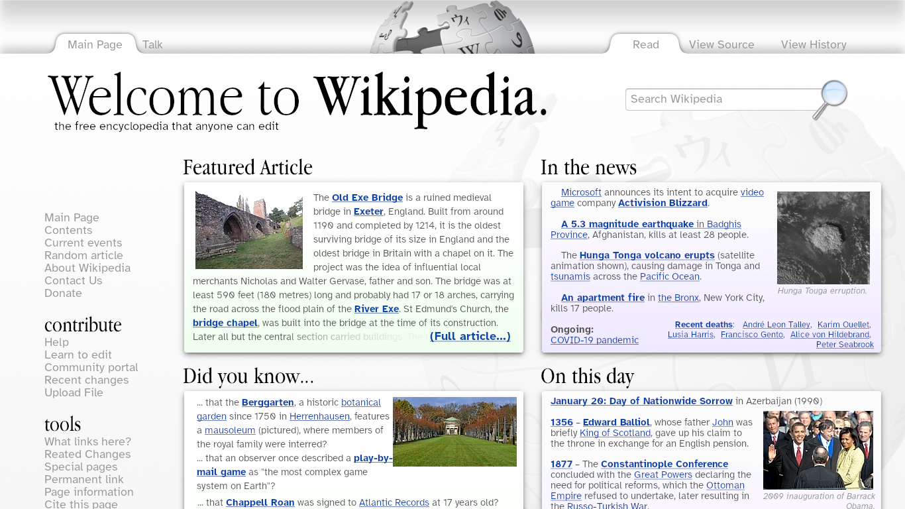Image resolution: width=905 pixels, height=509 pixels.
Task: Switch to the Talk tab
Action: pos(152,44)
